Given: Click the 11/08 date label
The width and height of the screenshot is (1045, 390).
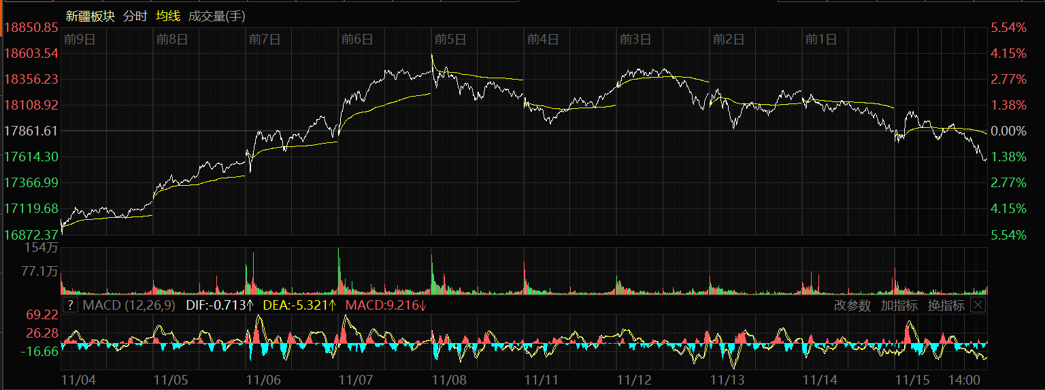Looking at the screenshot, I should (x=450, y=378).
